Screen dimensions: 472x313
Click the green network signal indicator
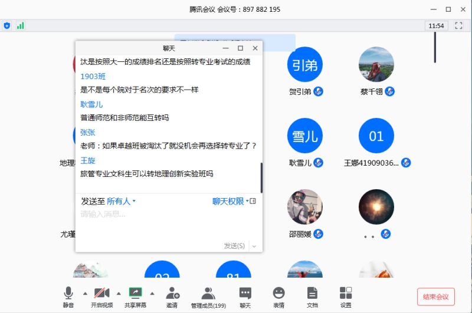point(21,26)
